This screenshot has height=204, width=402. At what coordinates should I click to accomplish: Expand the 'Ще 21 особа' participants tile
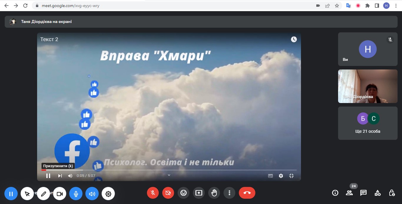(368, 123)
